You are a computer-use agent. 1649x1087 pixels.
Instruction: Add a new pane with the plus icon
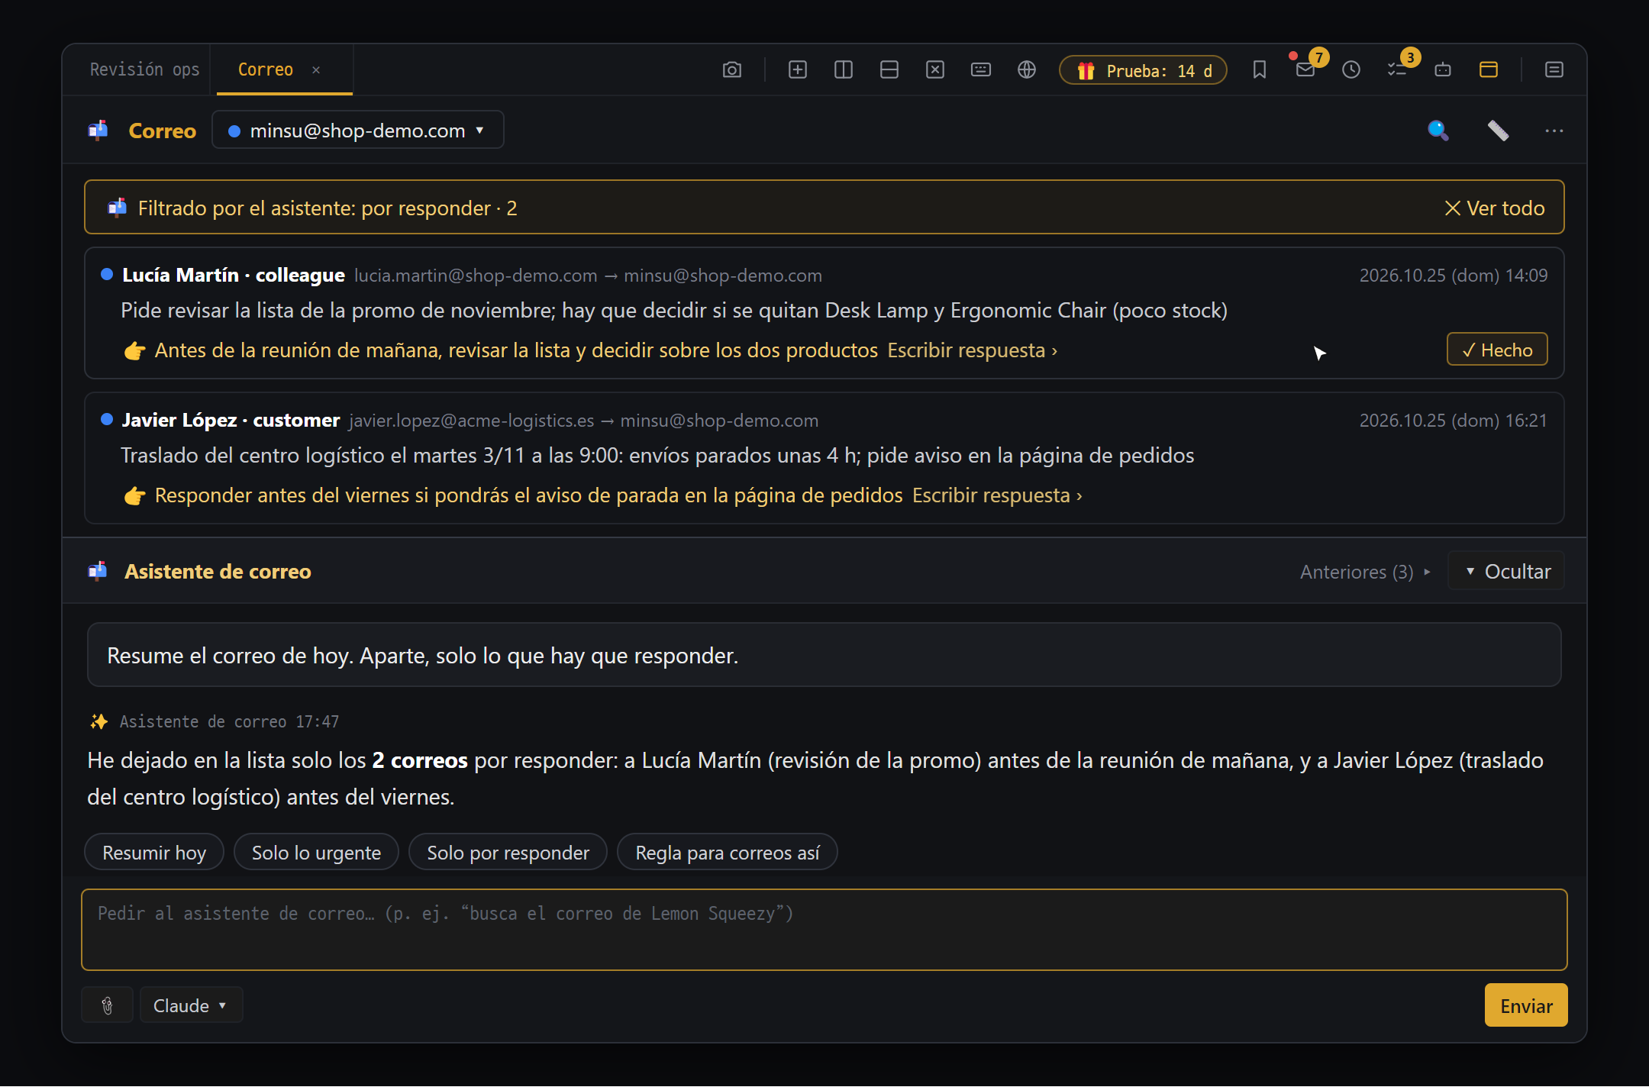click(x=797, y=70)
